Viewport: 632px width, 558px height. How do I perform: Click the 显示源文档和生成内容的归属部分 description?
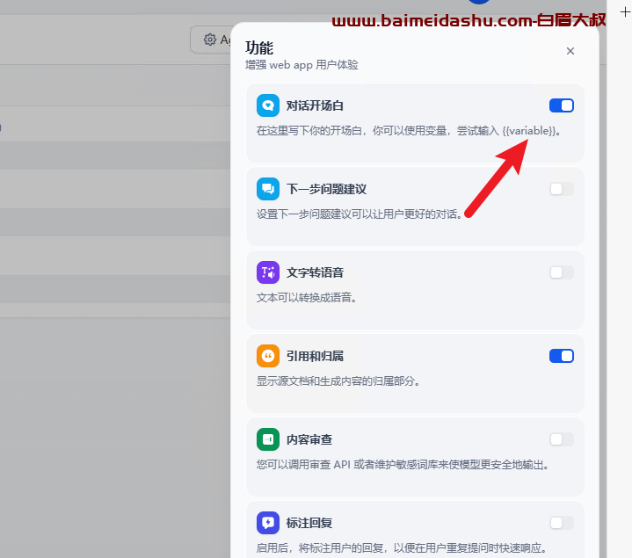click(338, 381)
